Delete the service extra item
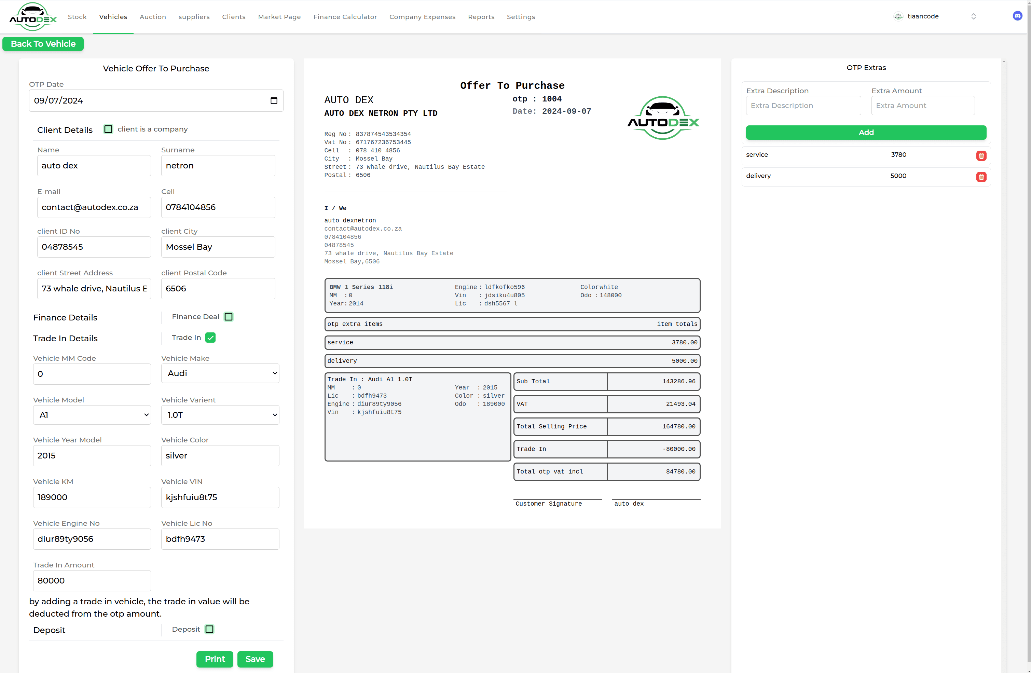1031x673 pixels. (x=981, y=155)
